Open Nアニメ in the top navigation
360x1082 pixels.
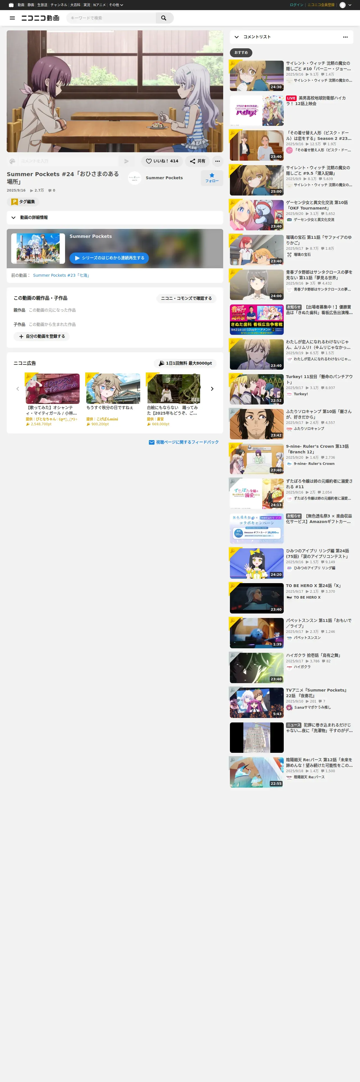(99, 5)
